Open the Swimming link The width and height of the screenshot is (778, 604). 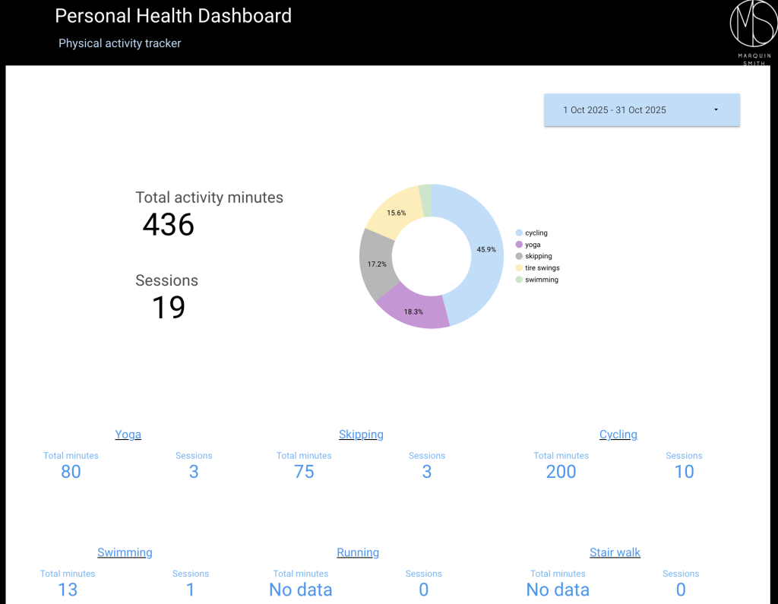point(125,552)
